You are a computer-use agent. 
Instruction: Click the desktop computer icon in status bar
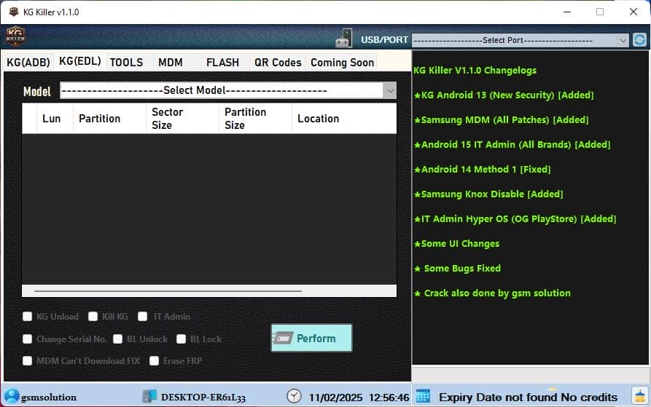pos(149,396)
